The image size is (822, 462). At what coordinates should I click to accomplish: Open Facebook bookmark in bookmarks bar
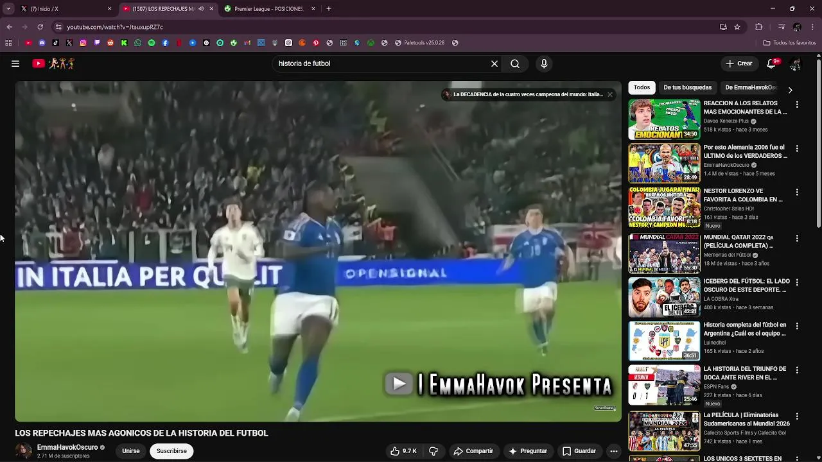point(165,43)
